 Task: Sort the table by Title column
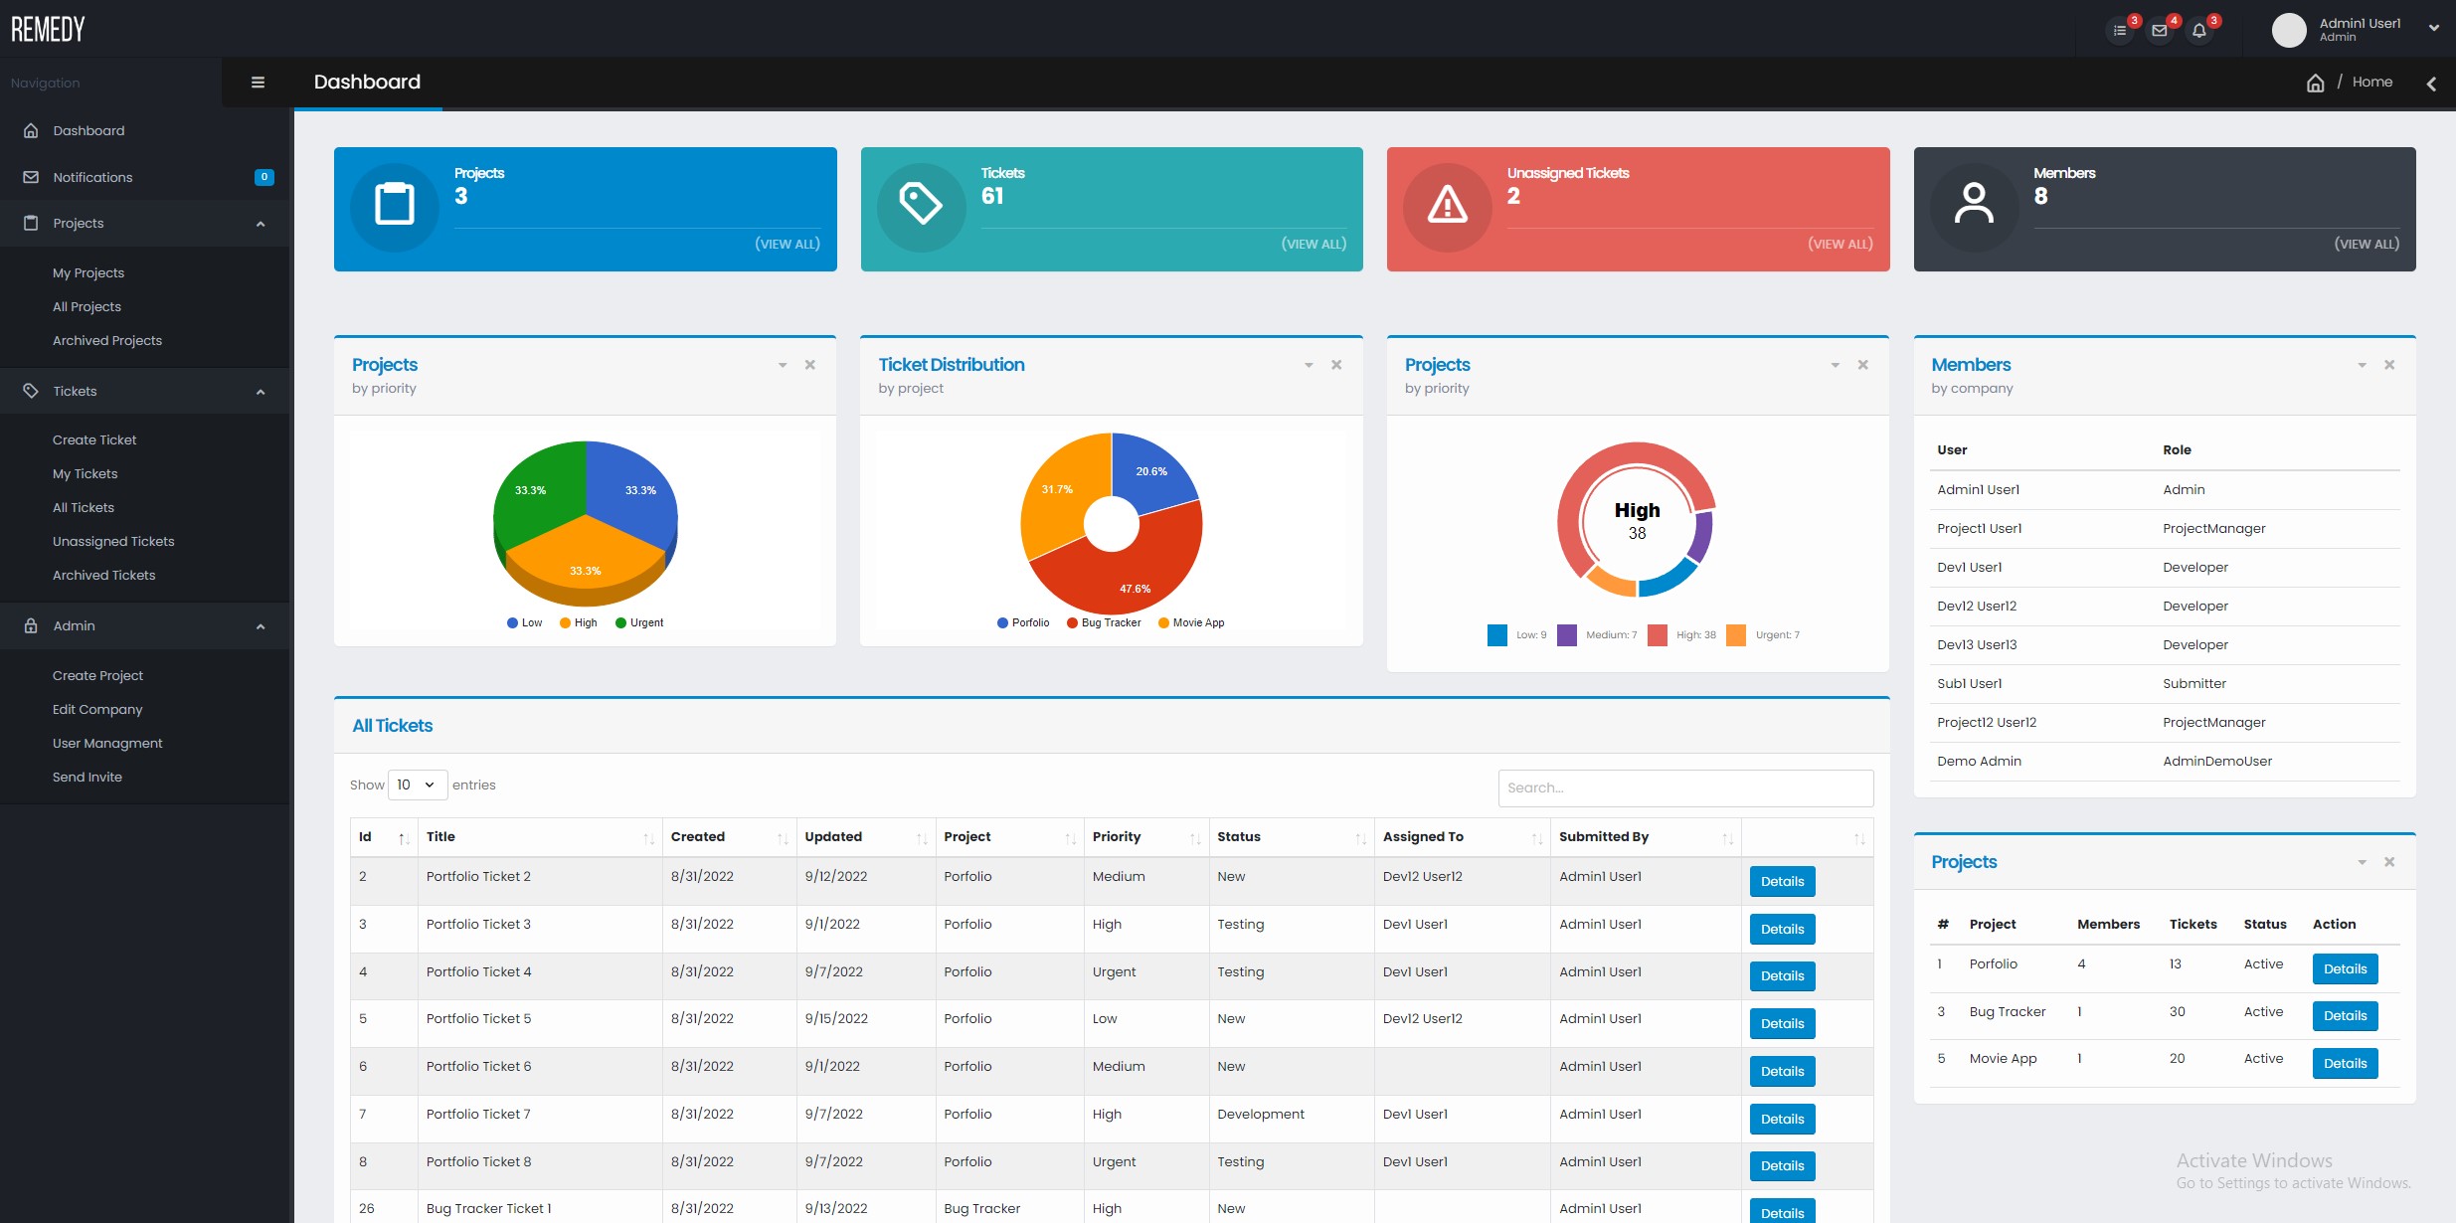tap(540, 837)
